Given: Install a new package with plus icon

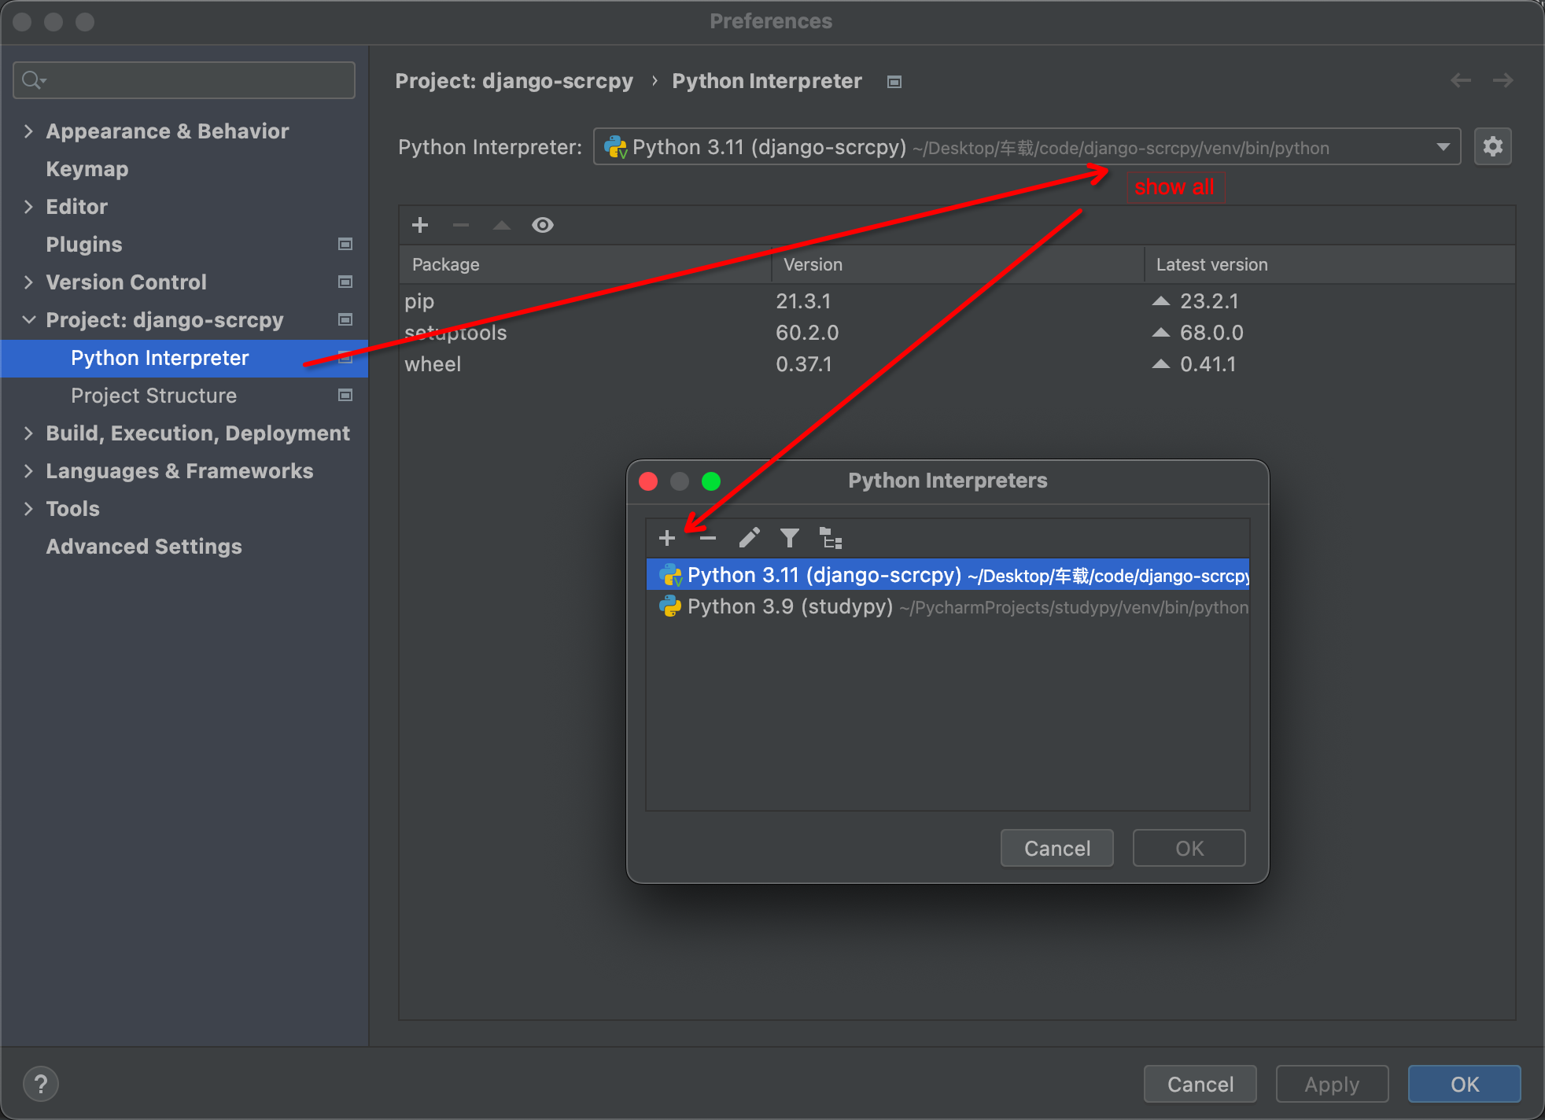Looking at the screenshot, I should [420, 225].
